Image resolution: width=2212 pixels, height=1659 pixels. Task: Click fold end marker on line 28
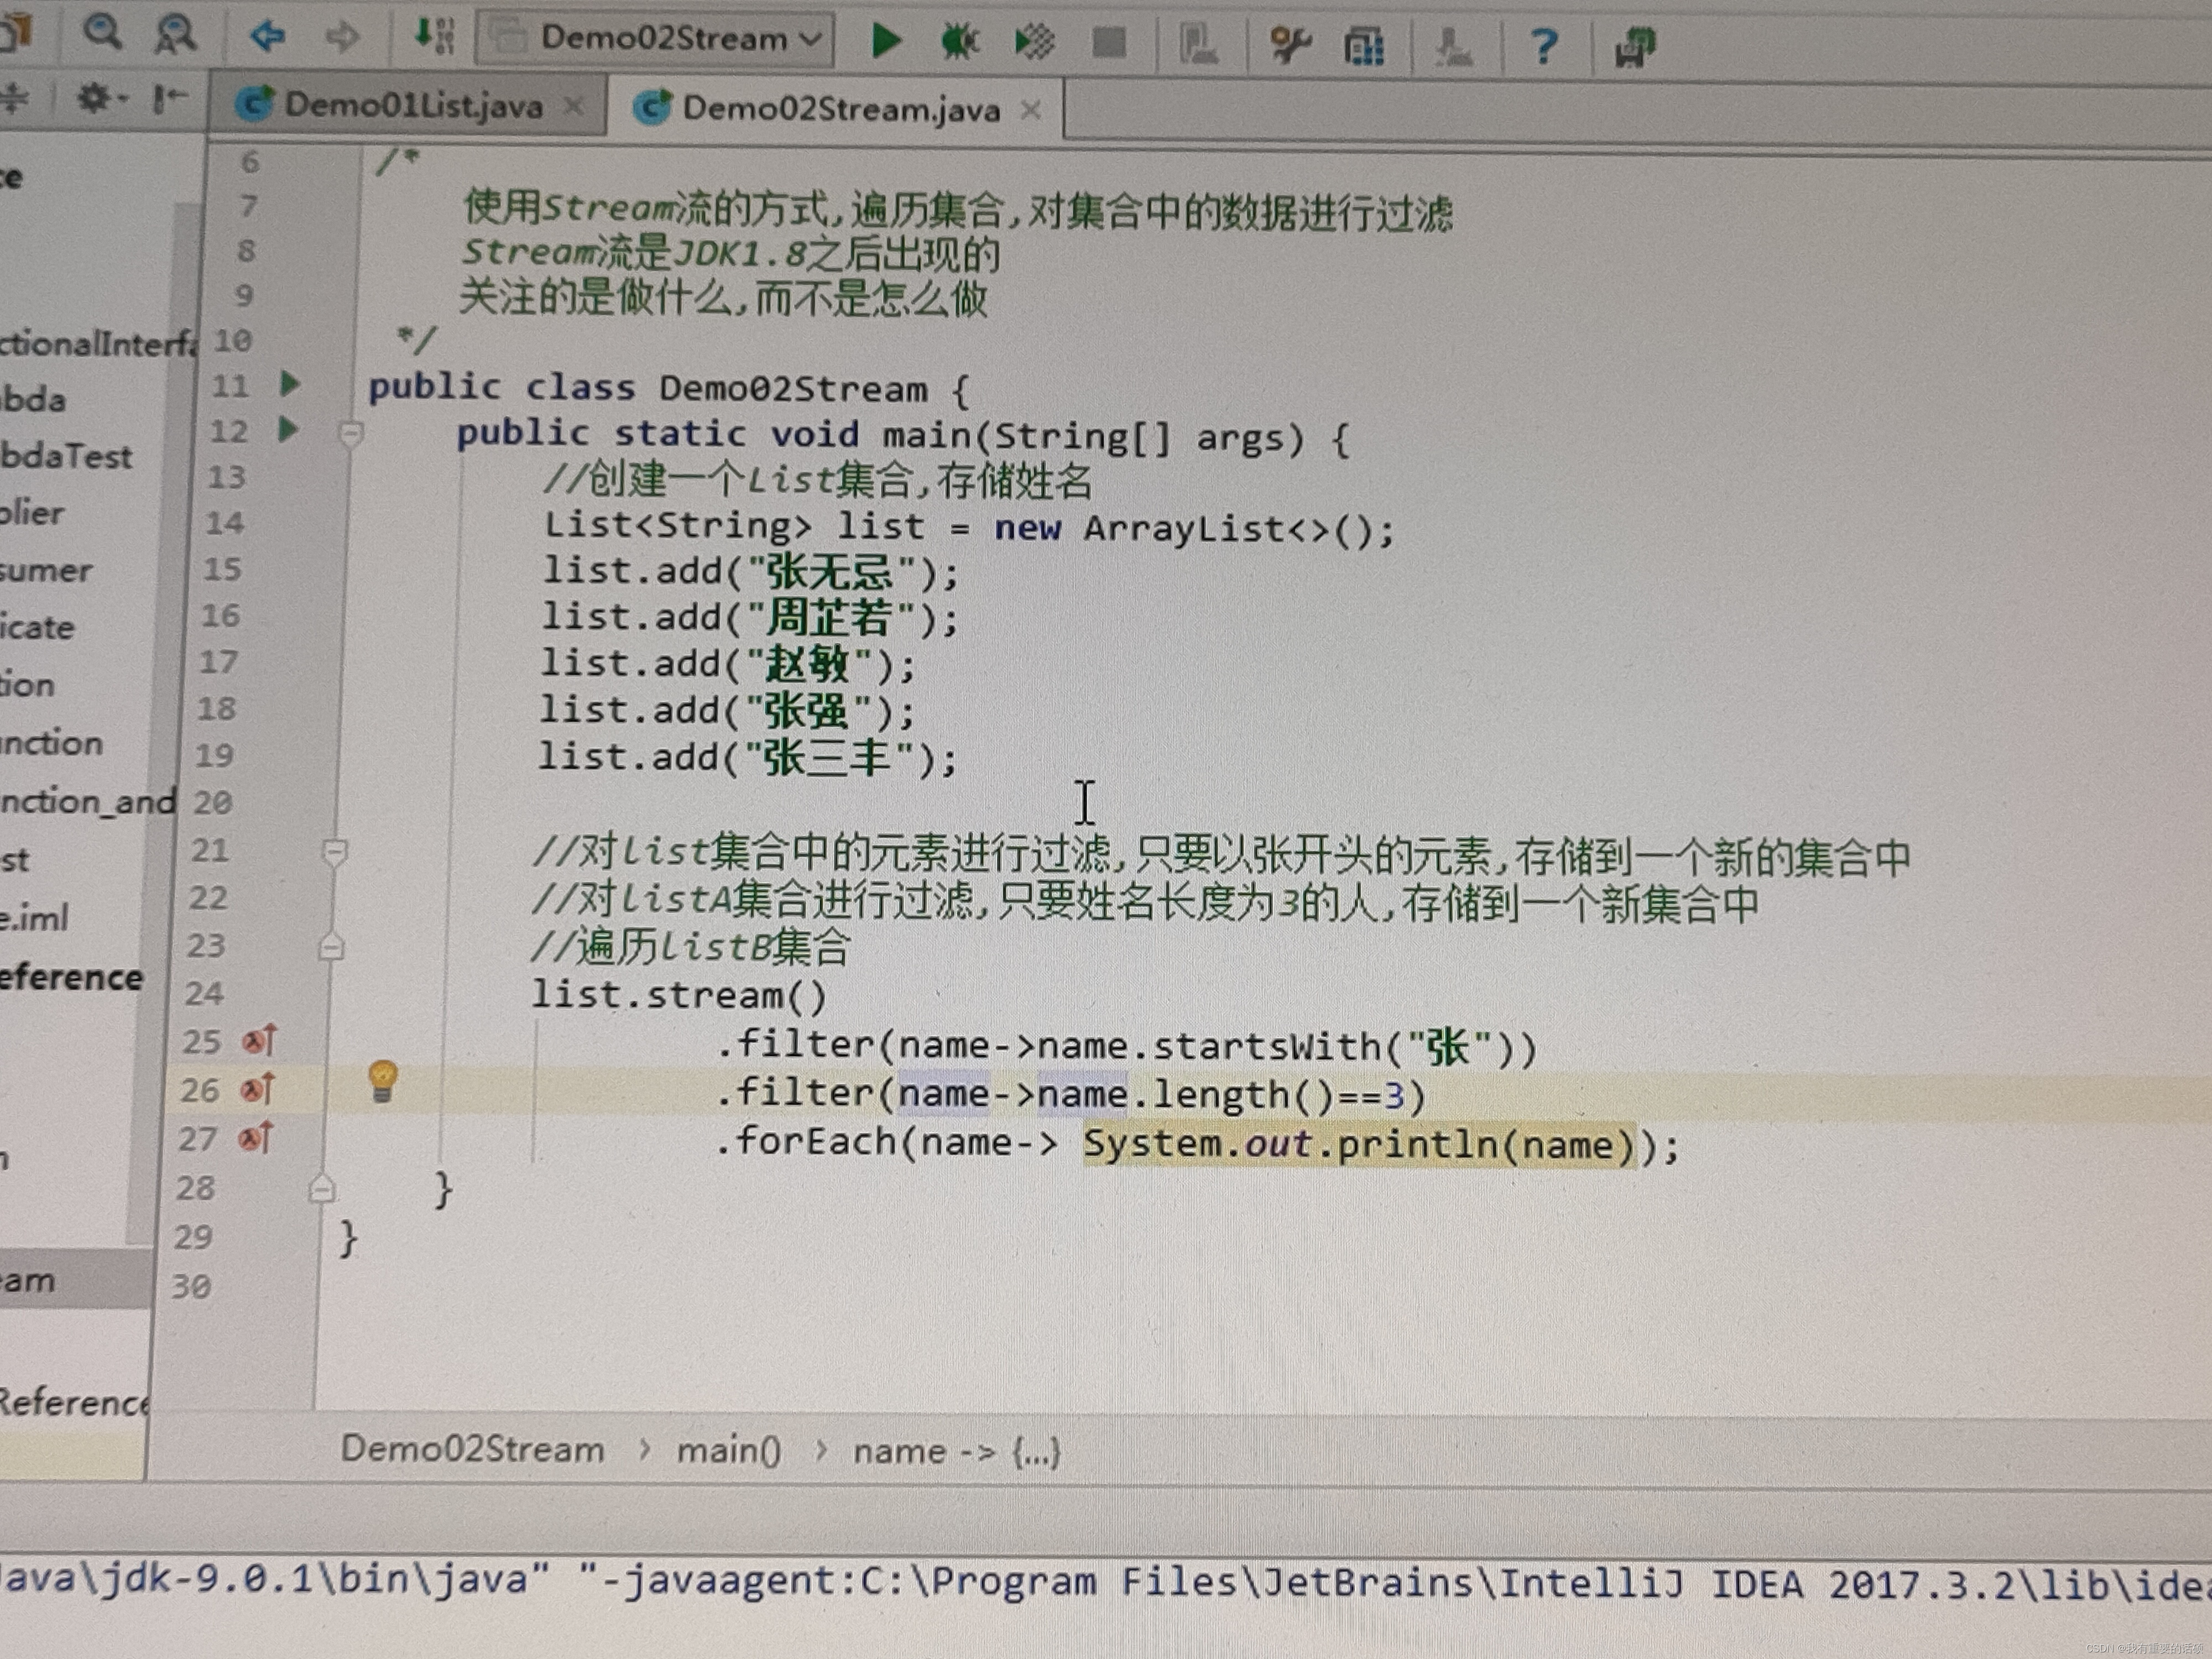322,1188
